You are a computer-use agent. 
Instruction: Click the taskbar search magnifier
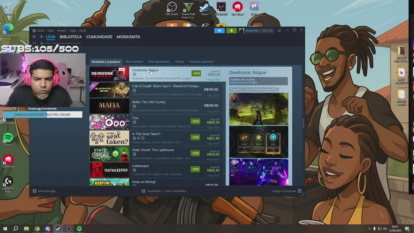pyautogui.click(x=16, y=229)
